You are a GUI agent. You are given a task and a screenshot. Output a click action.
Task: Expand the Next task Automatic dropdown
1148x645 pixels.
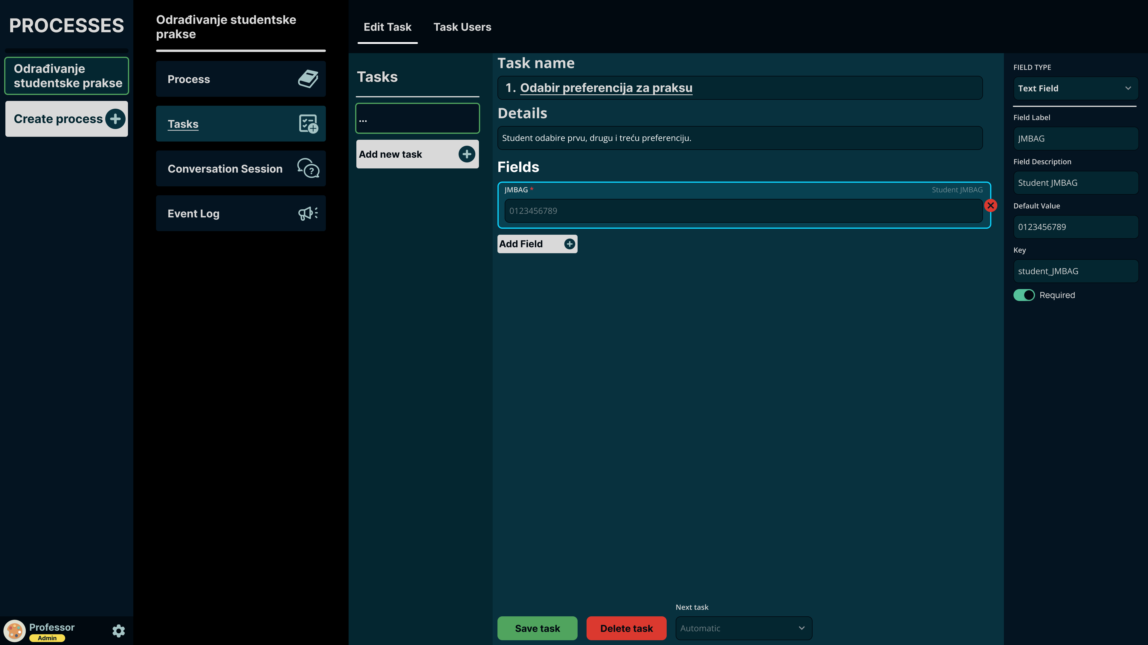click(743, 628)
